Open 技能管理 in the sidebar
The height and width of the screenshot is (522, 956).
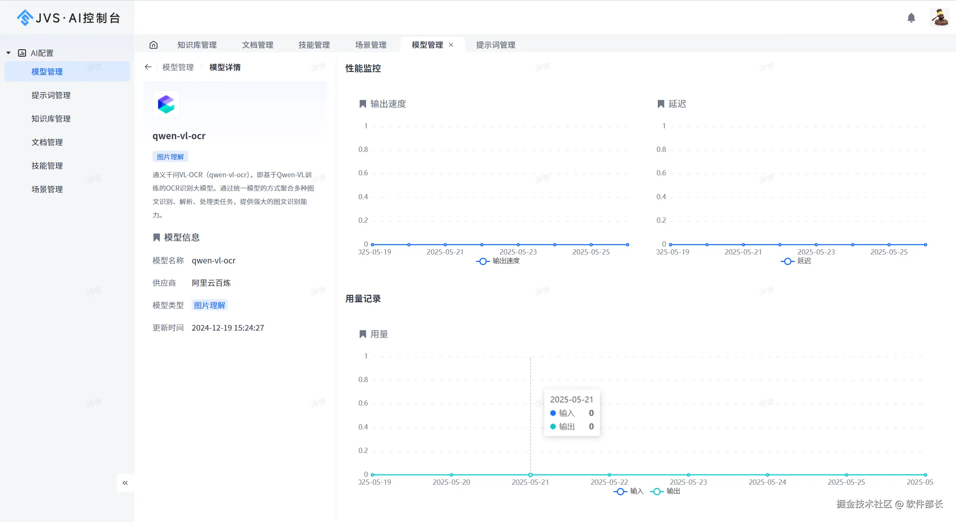click(x=47, y=166)
